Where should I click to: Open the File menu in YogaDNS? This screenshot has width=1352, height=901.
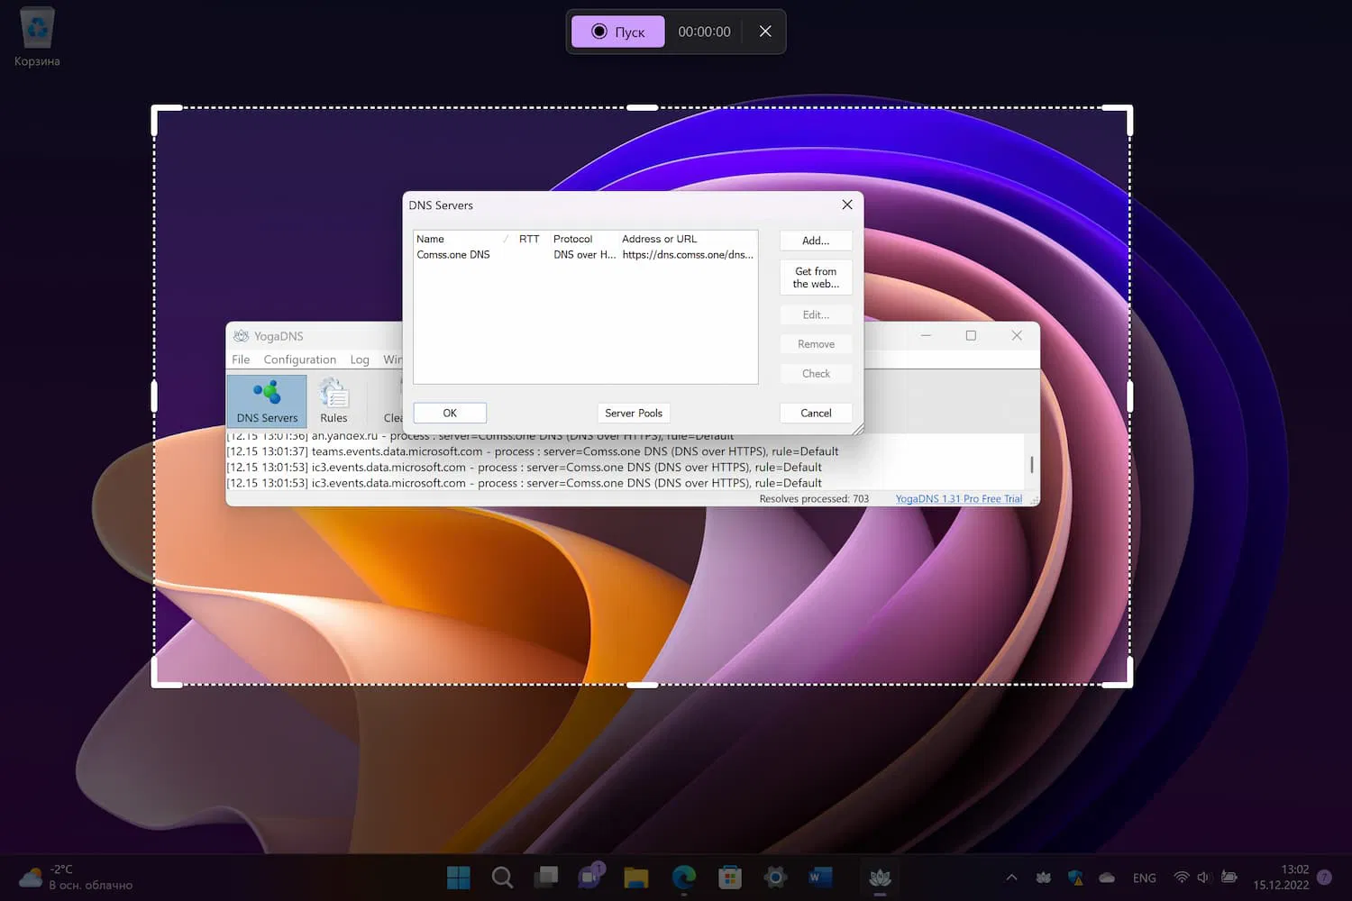point(241,359)
